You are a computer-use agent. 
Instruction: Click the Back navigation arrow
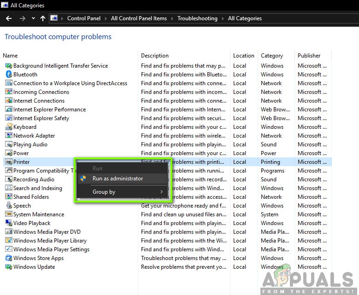coord(8,18)
